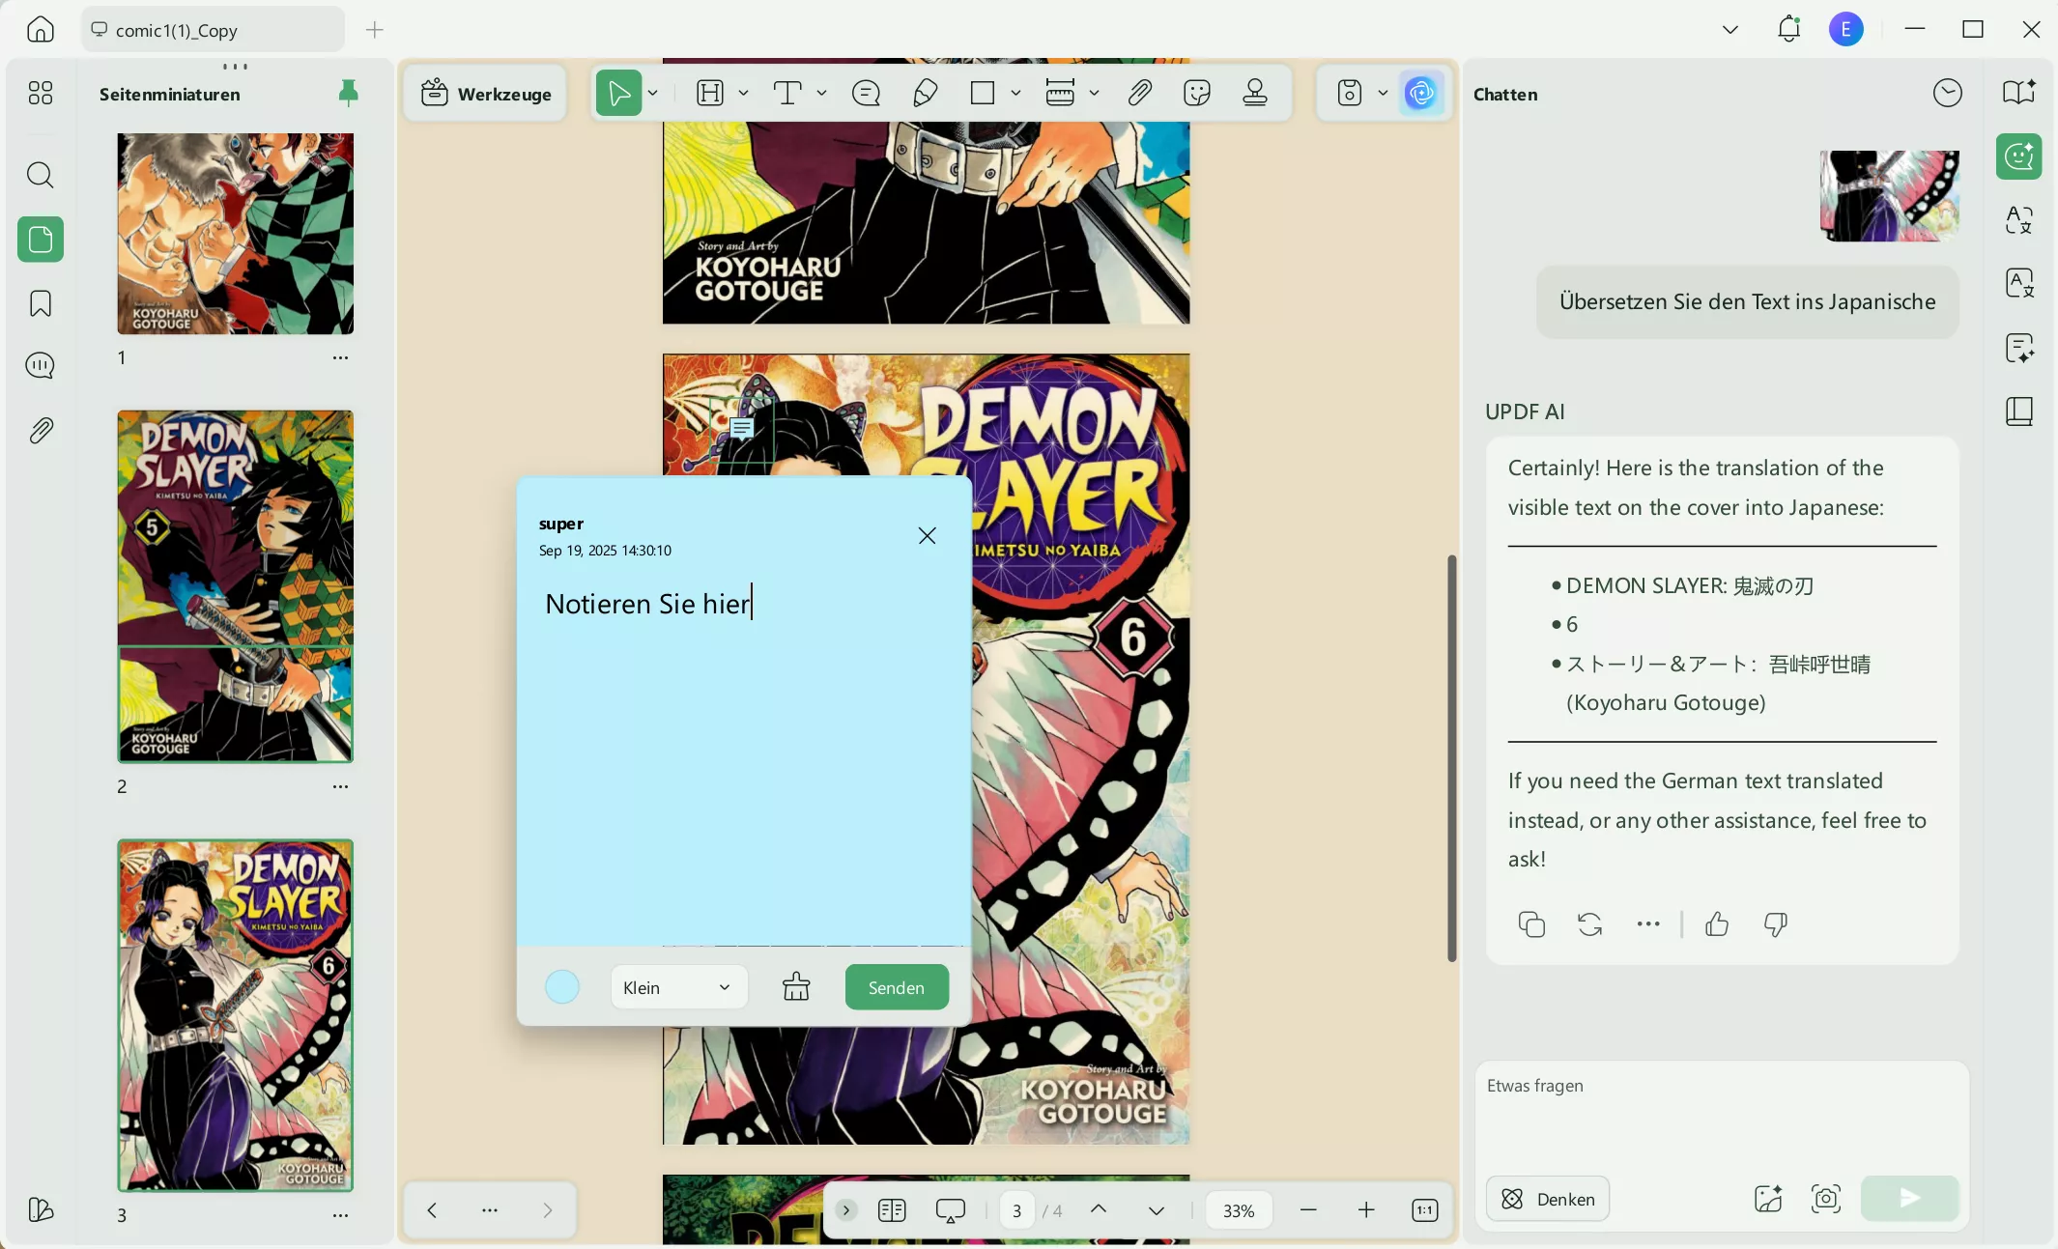This screenshot has width=2058, height=1249.
Task: Pin the Seitenminiaturen panel
Action: (349, 93)
